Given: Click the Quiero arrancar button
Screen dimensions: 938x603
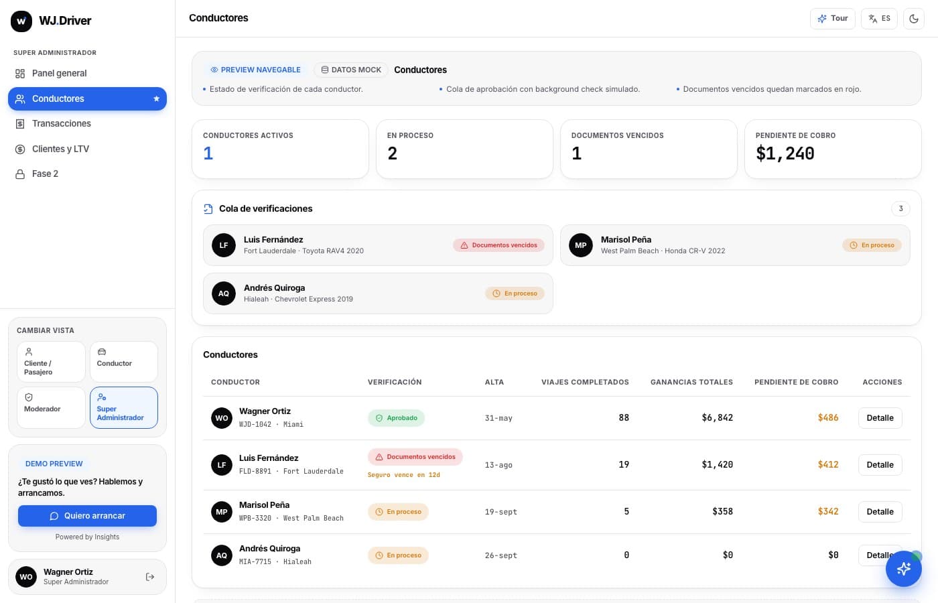Looking at the screenshot, I should pyautogui.click(x=87, y=516).
